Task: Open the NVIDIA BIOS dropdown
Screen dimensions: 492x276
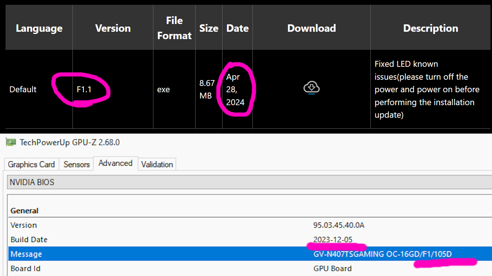Action: click(x=250, y=182)
